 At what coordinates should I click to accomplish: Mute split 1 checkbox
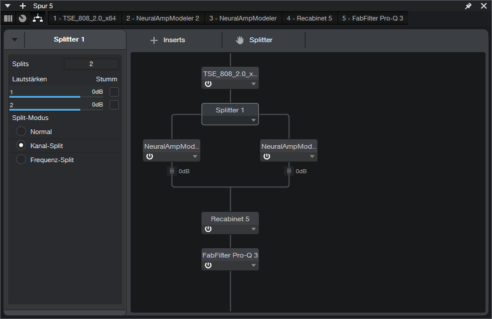[114, 92]
